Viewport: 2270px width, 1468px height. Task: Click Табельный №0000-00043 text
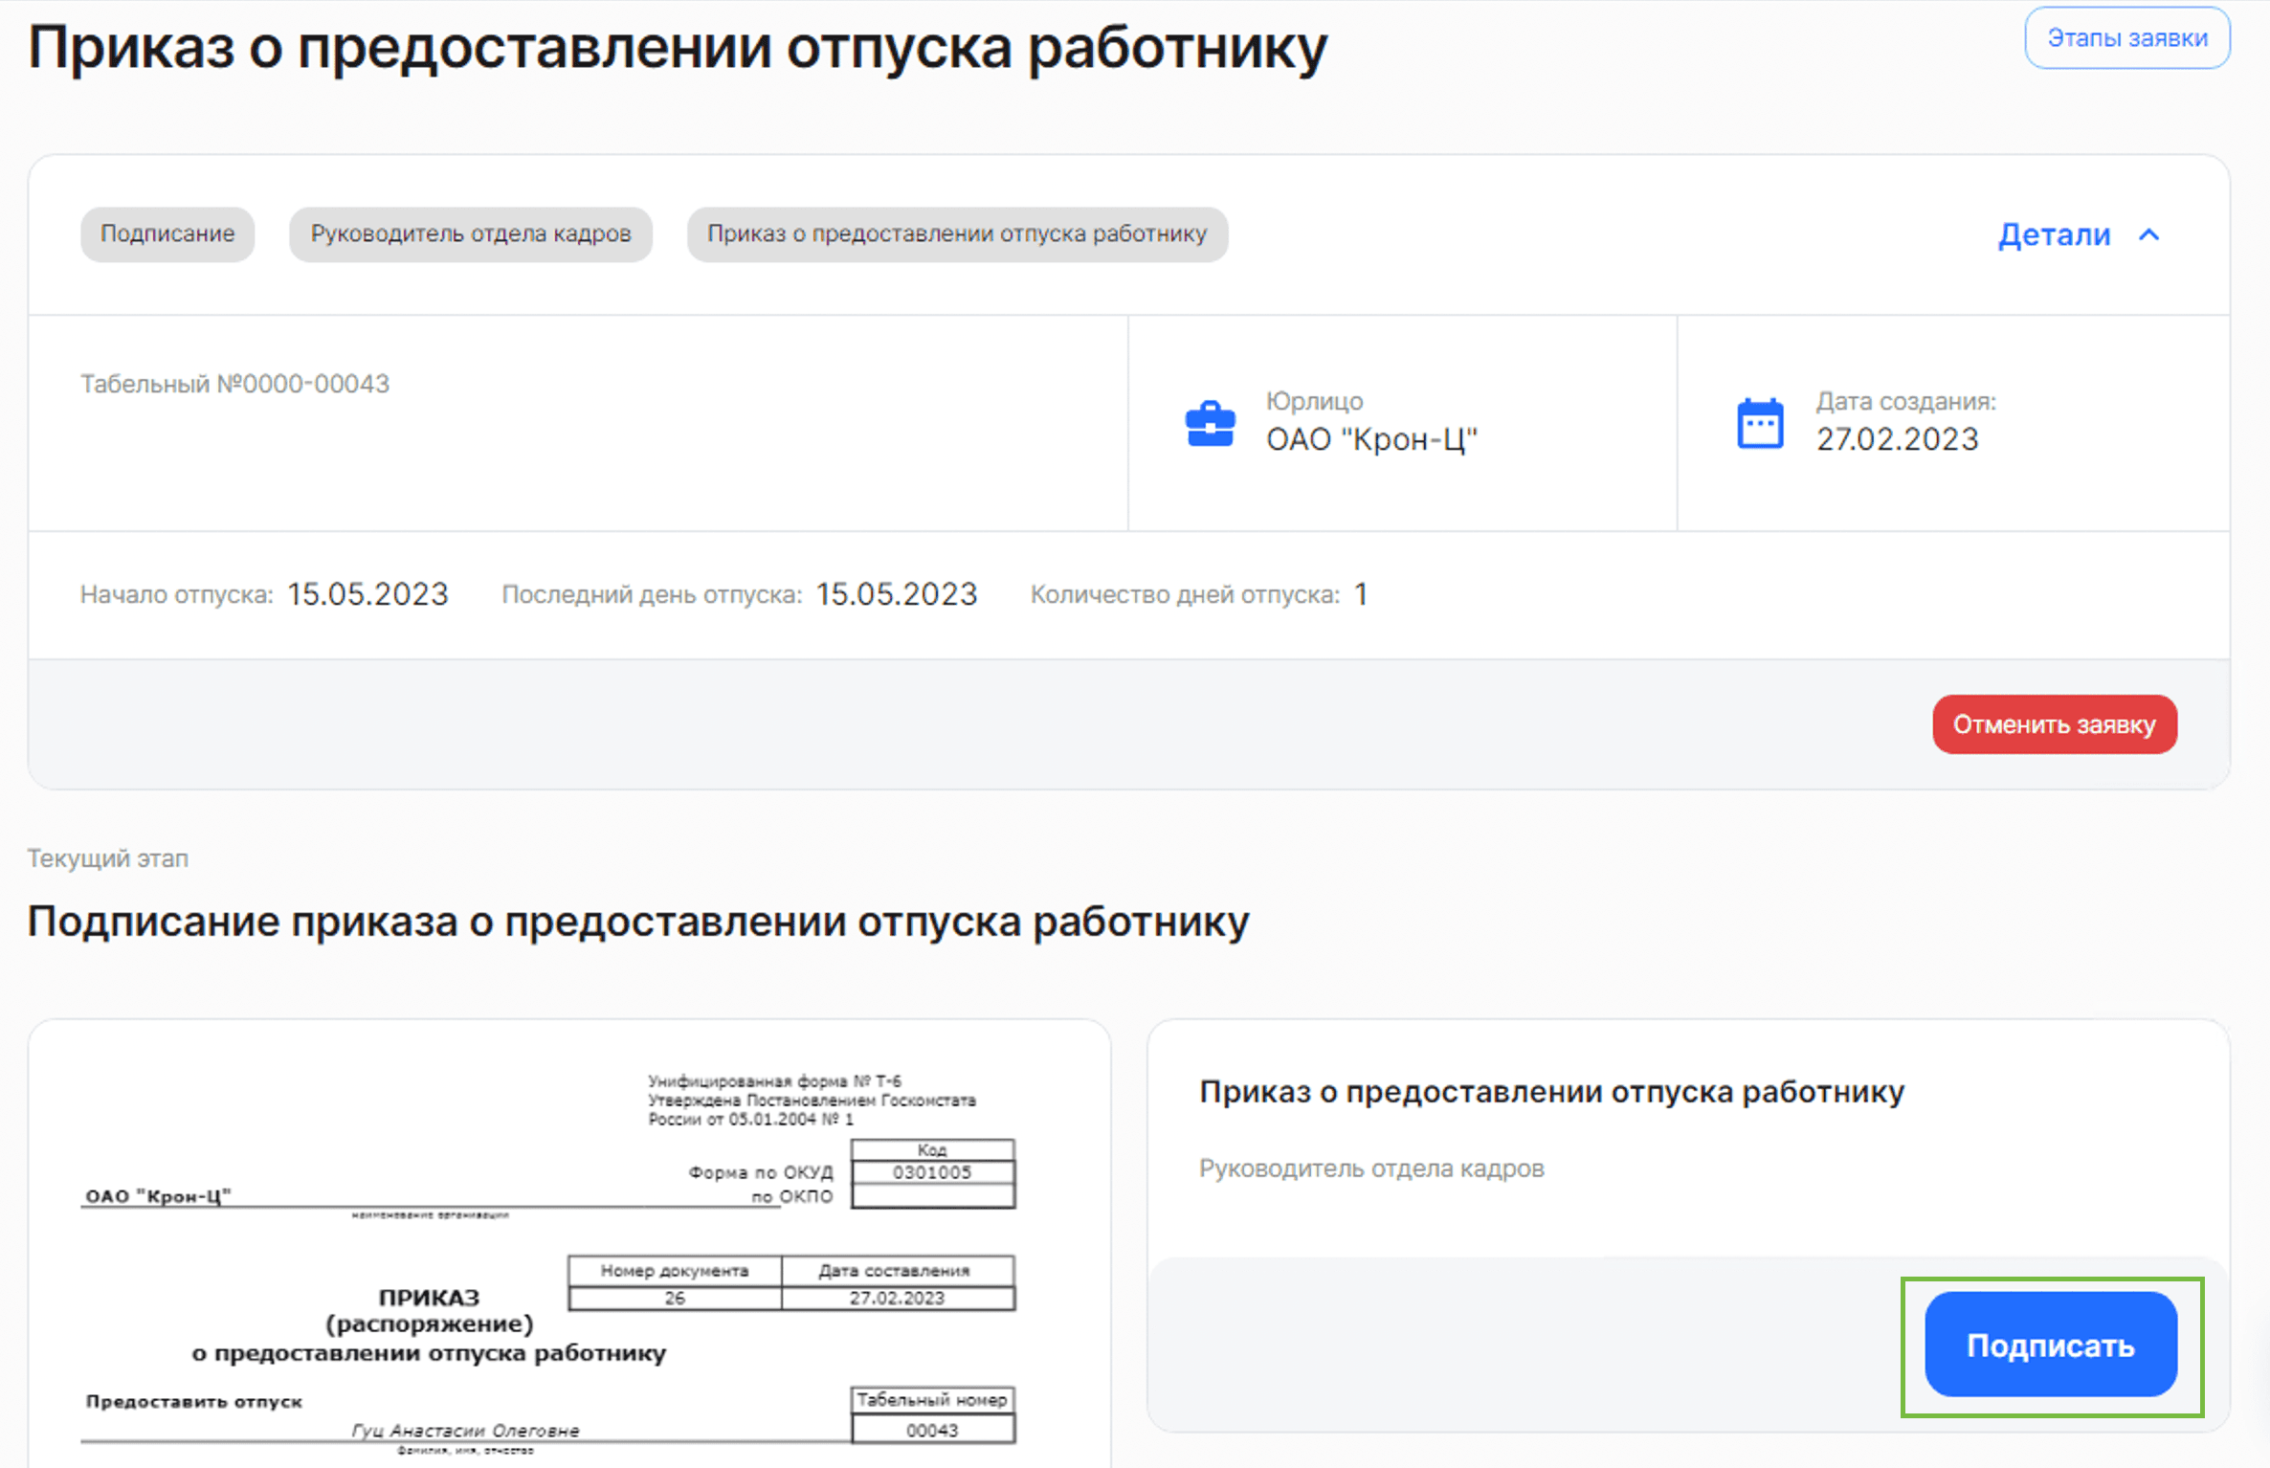pos(234,384)
